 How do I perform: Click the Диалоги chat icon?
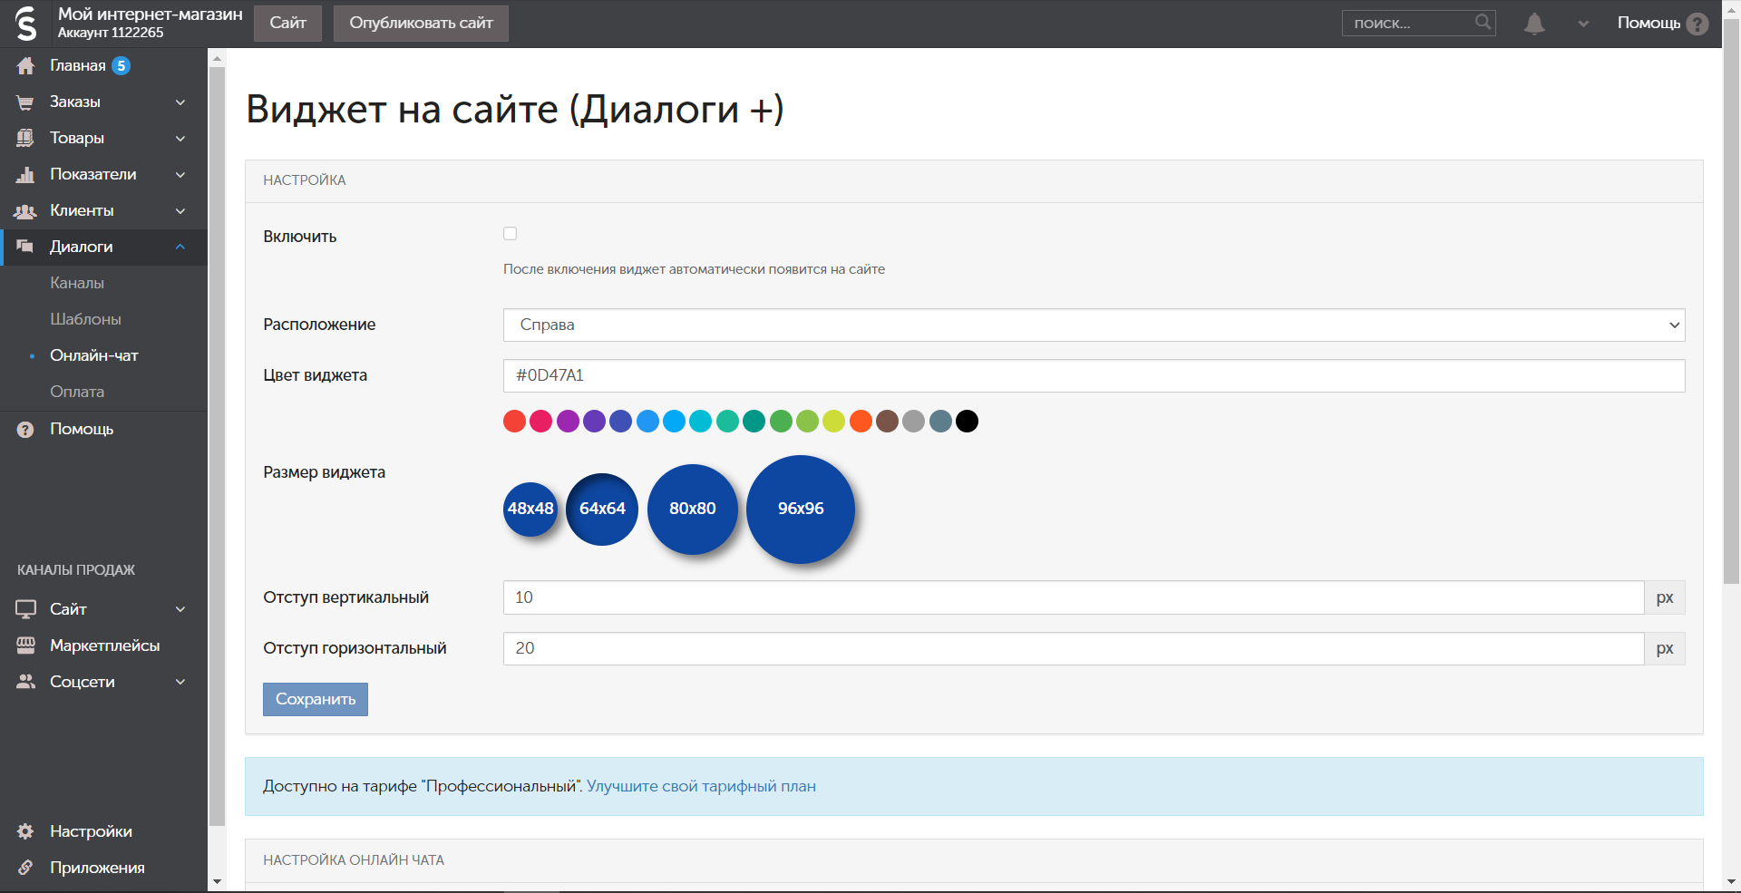pyautogui.click(x=25, y=247)
